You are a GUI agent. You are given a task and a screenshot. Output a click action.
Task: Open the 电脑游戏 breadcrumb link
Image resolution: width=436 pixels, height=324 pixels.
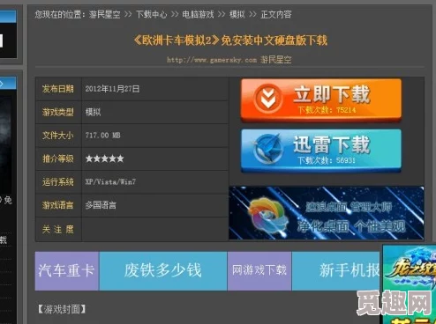point(198,14)
